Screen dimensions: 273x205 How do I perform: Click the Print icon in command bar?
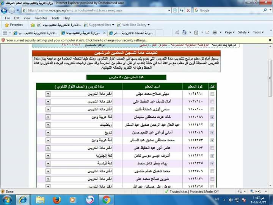(215, 33)
